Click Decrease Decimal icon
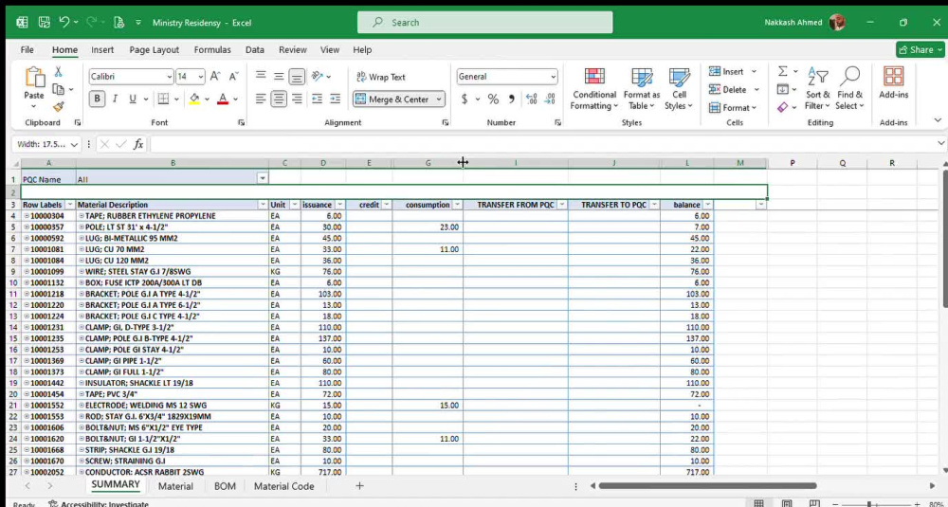 (x=550, y=100)
